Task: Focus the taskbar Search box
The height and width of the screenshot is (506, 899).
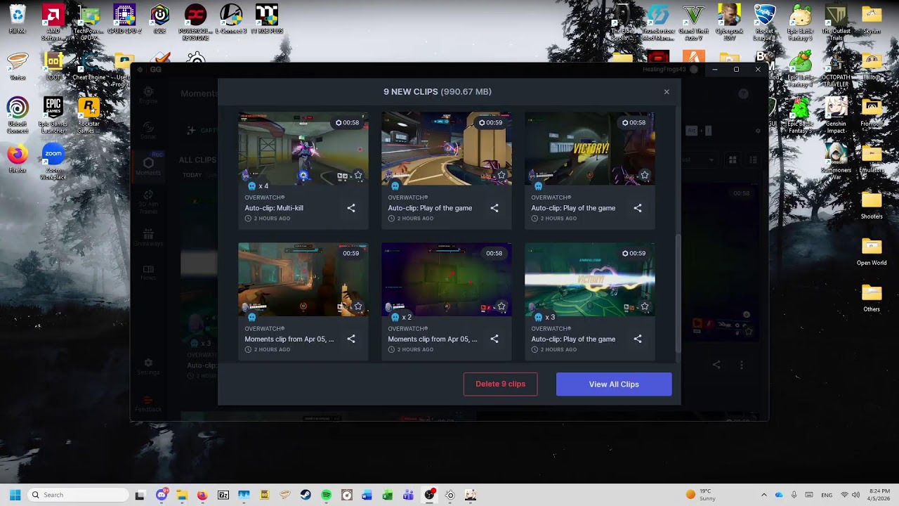Action: [79, 495]
